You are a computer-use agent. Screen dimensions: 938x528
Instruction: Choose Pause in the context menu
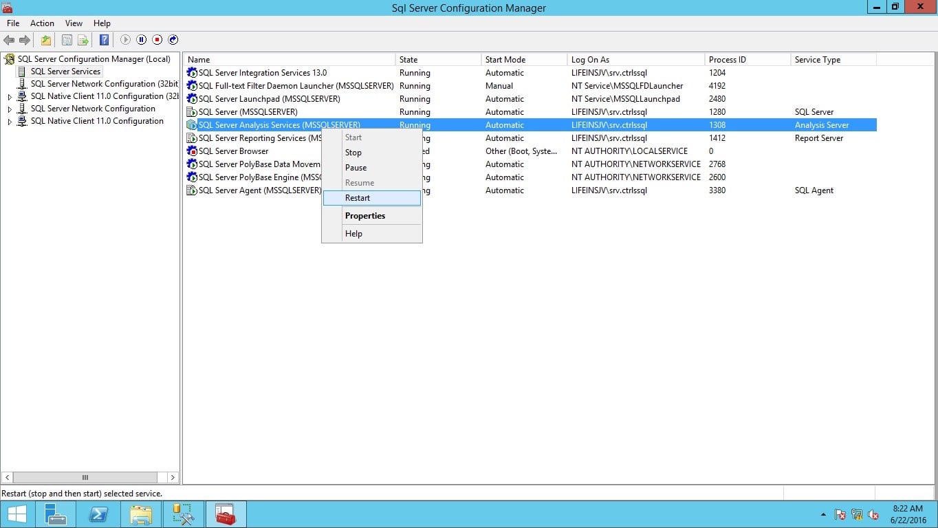point(372,168)
